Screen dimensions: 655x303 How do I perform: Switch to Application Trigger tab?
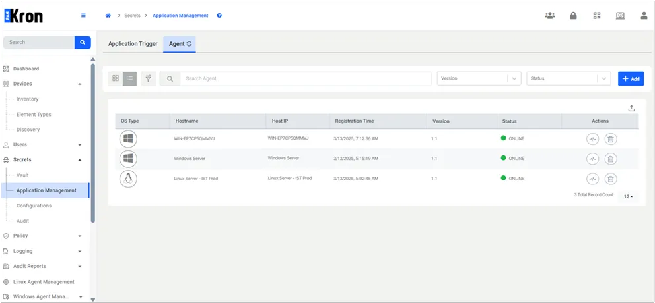(133, 43)
